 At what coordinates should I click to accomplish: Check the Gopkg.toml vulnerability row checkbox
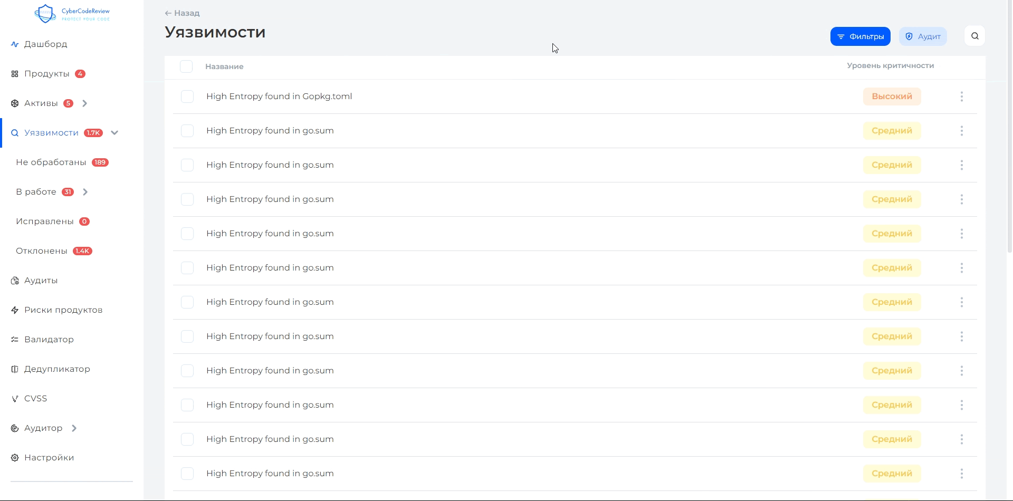187,97
